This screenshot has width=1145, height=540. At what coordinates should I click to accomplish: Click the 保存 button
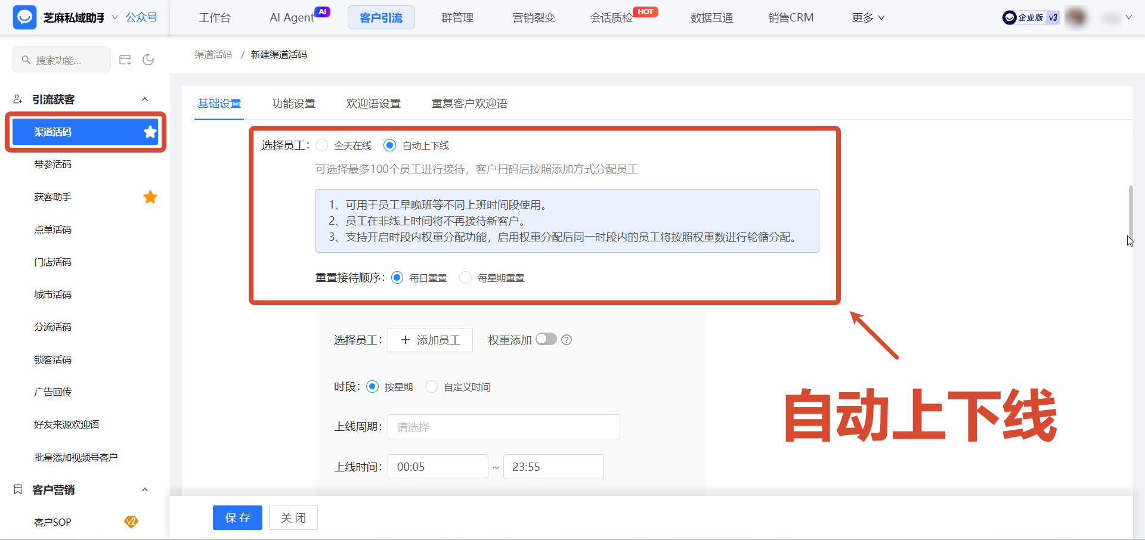click(x=237, y=517)
